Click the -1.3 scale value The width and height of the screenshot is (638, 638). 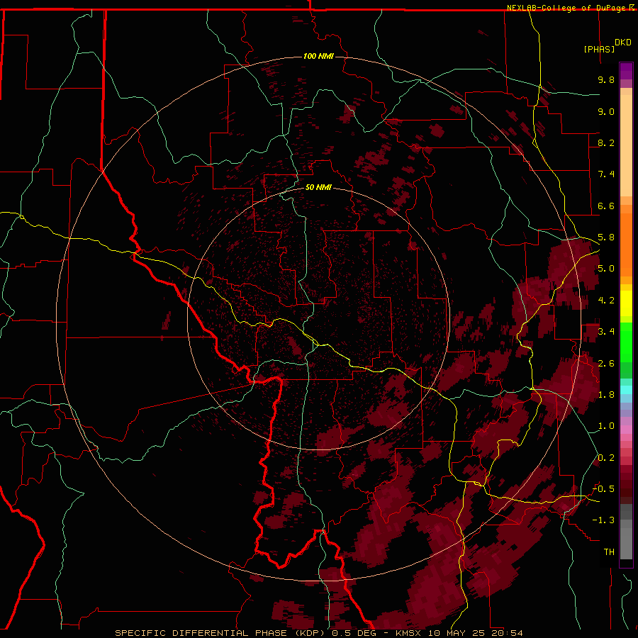603,520
